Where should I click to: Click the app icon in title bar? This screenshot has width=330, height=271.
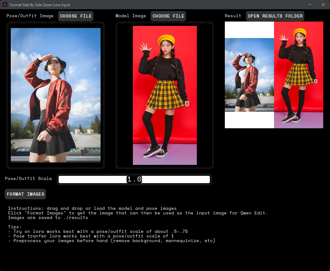tap(5, 5)
